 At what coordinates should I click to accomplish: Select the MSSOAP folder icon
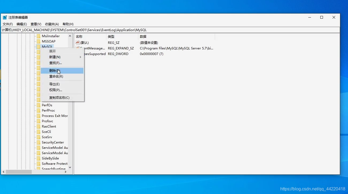[x=38, y=41]
